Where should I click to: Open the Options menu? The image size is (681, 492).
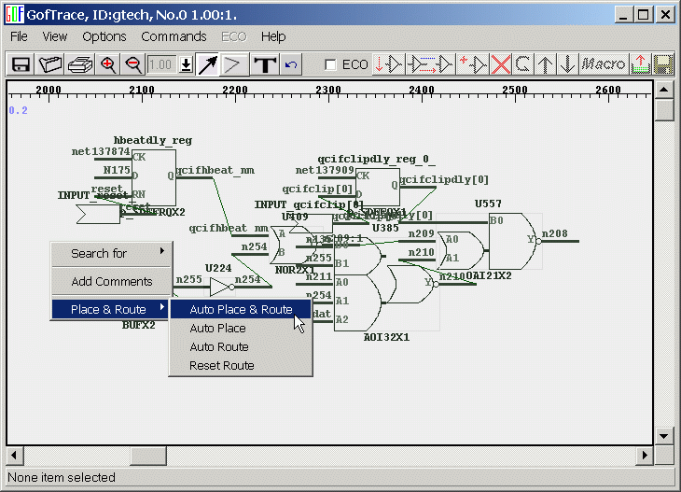click(x=104, y=36)
